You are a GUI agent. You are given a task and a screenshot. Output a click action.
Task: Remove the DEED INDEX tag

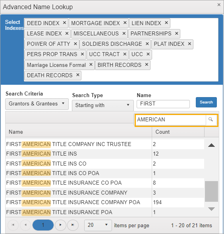tap(64, 23)
